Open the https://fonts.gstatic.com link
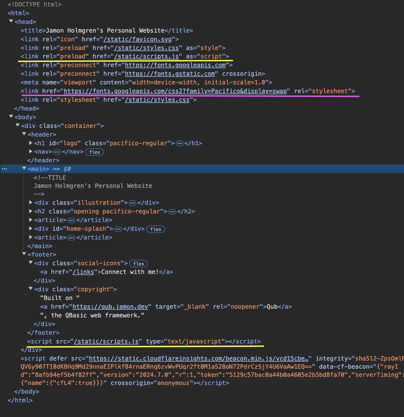 [170, 74]
